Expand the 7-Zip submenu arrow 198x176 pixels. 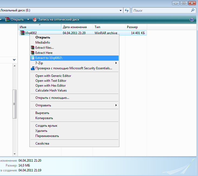(116, 63)
